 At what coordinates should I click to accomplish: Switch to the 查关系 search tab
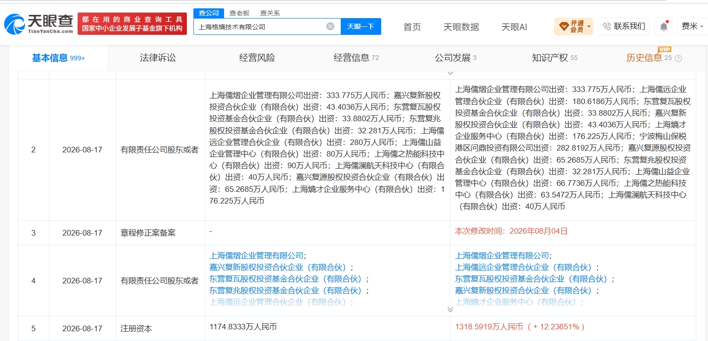[x=270, y=13]
